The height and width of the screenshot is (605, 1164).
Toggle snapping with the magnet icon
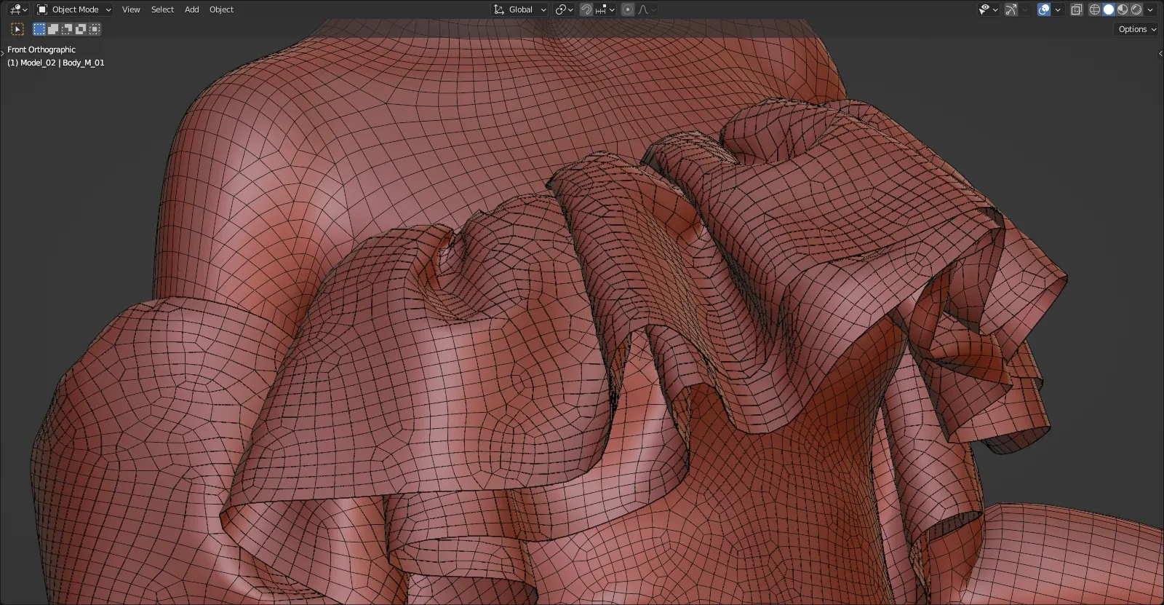[586, 9]
